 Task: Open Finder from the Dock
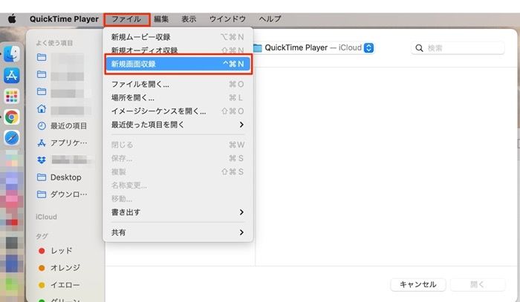coord(12,54)
